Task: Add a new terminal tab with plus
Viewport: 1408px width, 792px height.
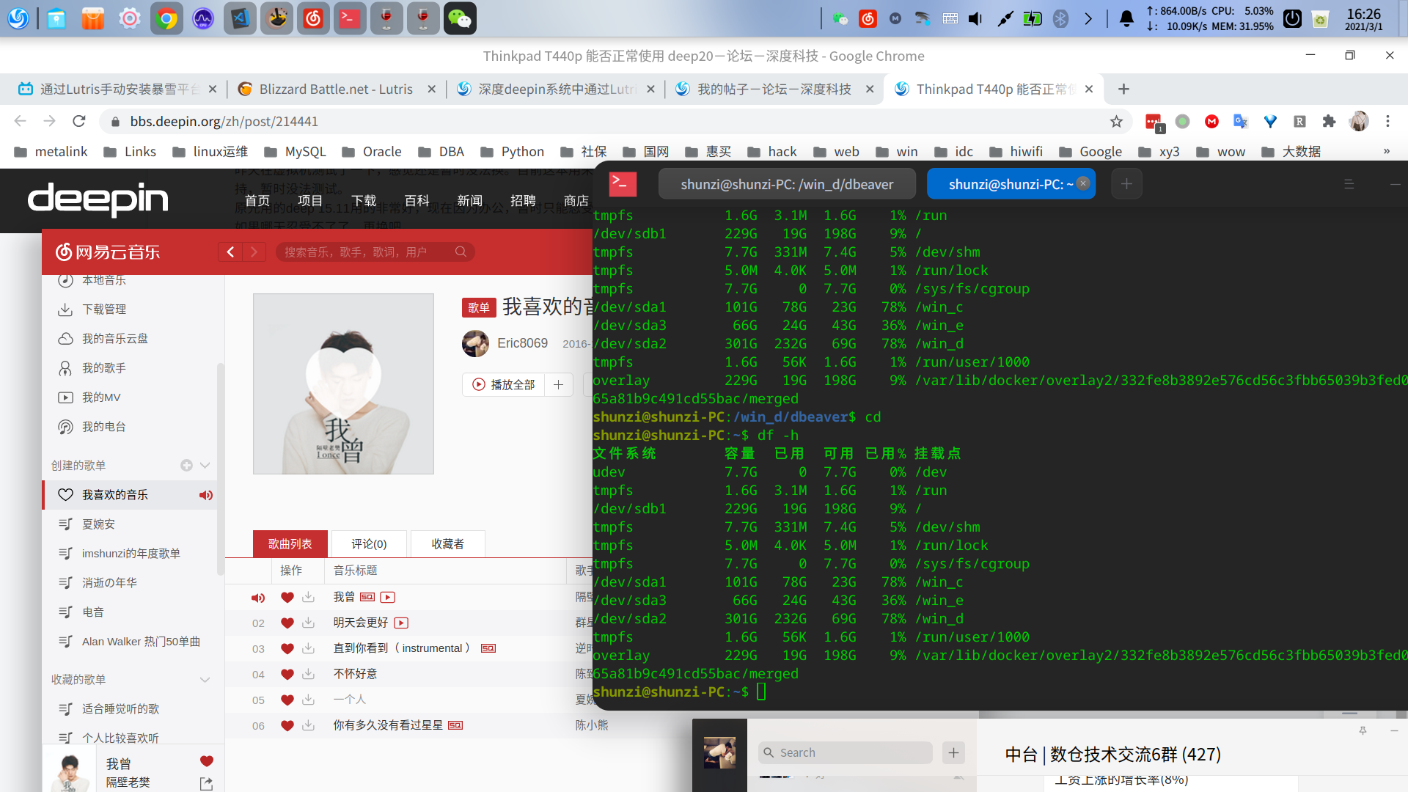Action: [1126, 183]
